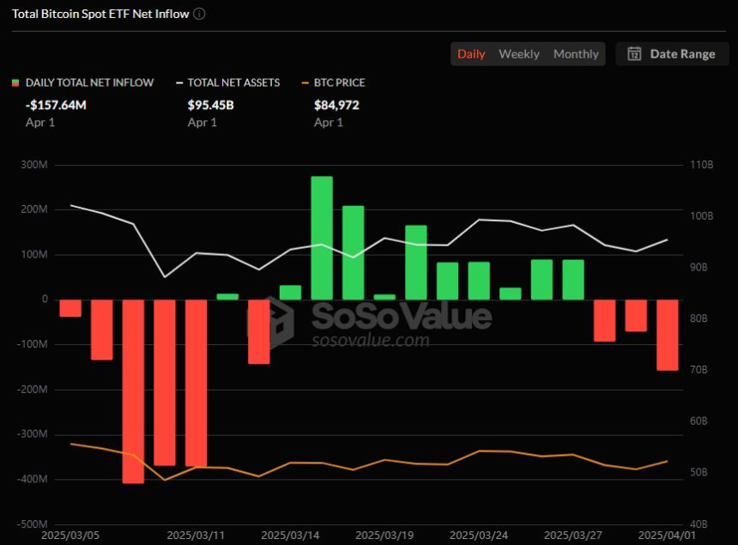Select the Daily view tab
This screenshot has width=738, height=545.
[471, 54]
